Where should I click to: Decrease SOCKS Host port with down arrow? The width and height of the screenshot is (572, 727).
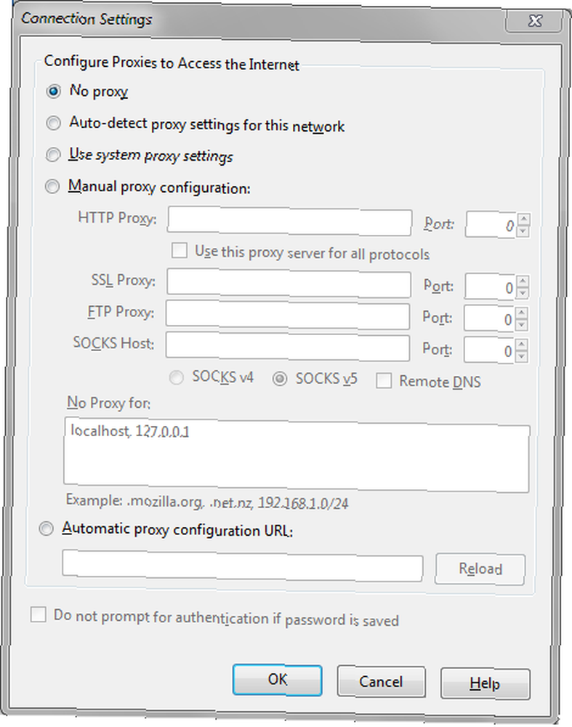click(x=521, y=356)
